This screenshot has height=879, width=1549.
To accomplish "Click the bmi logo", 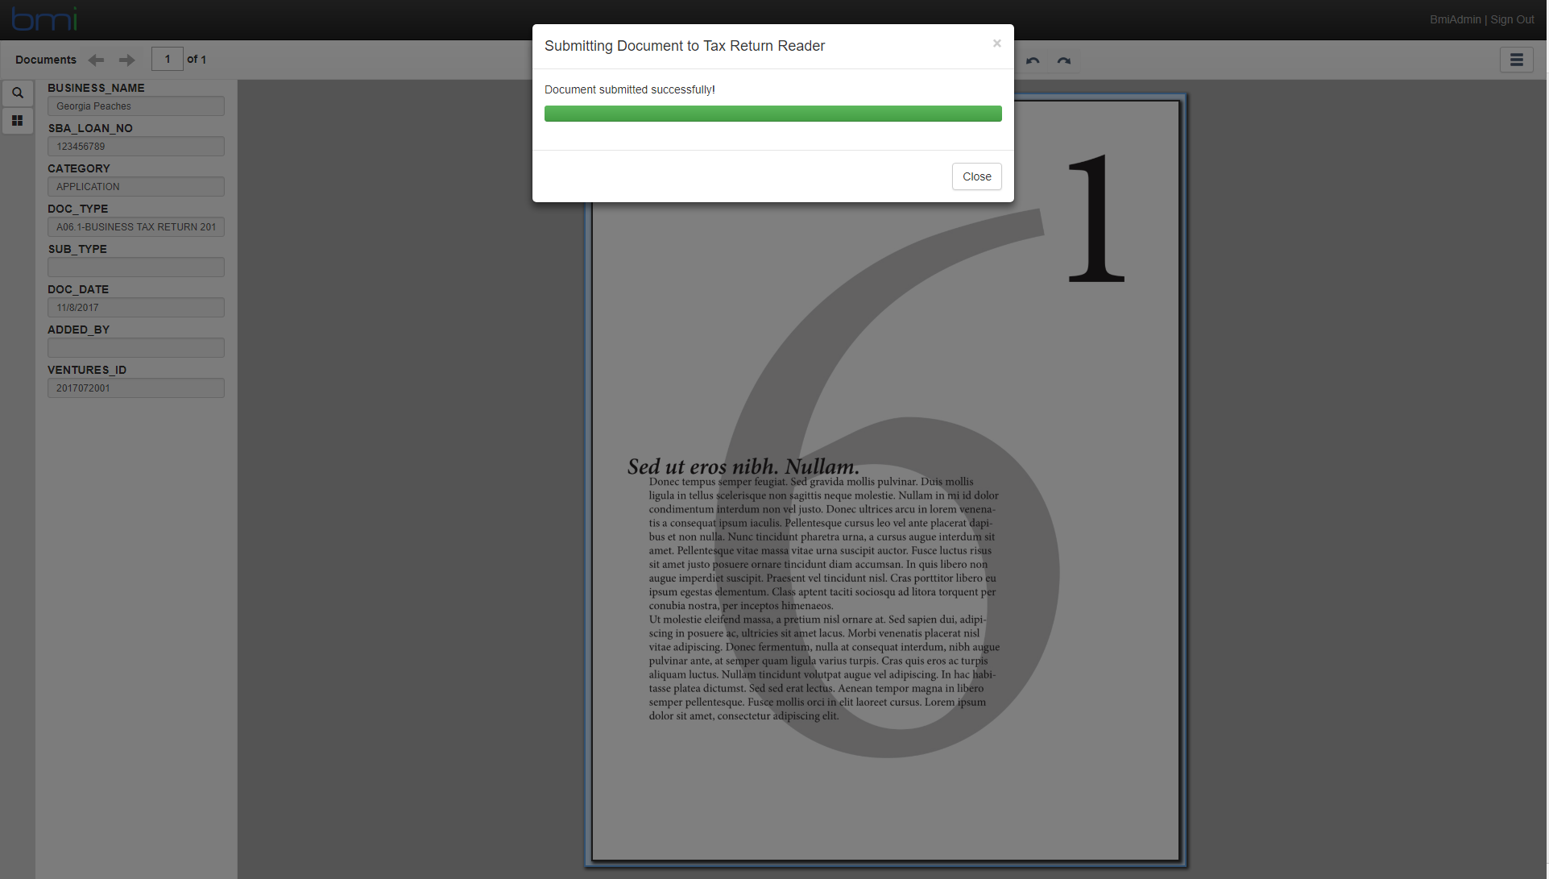I will pyautogui.click(x=44, y=19).
